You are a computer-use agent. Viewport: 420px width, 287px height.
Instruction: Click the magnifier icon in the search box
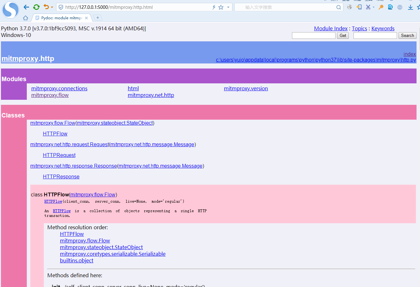click(339, 7)
